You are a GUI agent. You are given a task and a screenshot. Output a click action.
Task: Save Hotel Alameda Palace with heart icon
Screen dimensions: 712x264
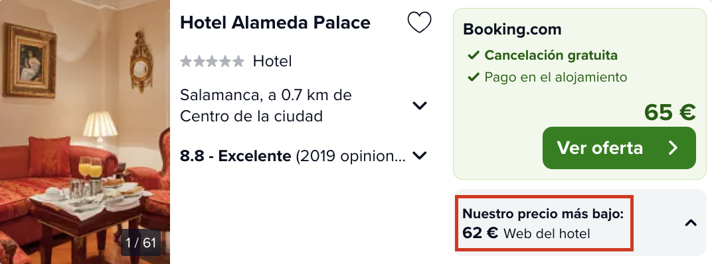(419, 23)
